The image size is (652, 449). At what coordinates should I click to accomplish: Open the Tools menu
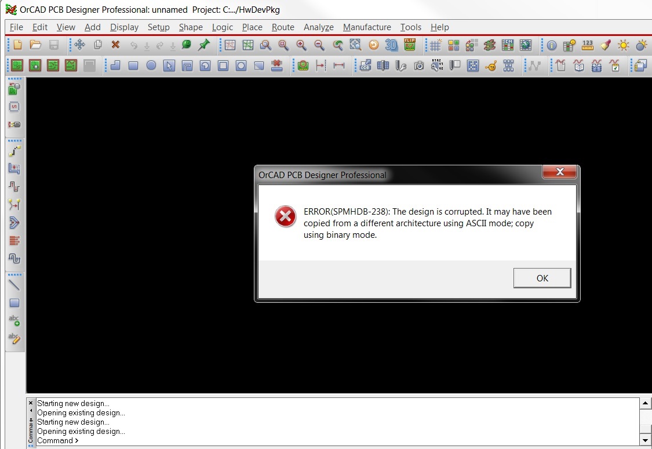click(x=410, y=27)
